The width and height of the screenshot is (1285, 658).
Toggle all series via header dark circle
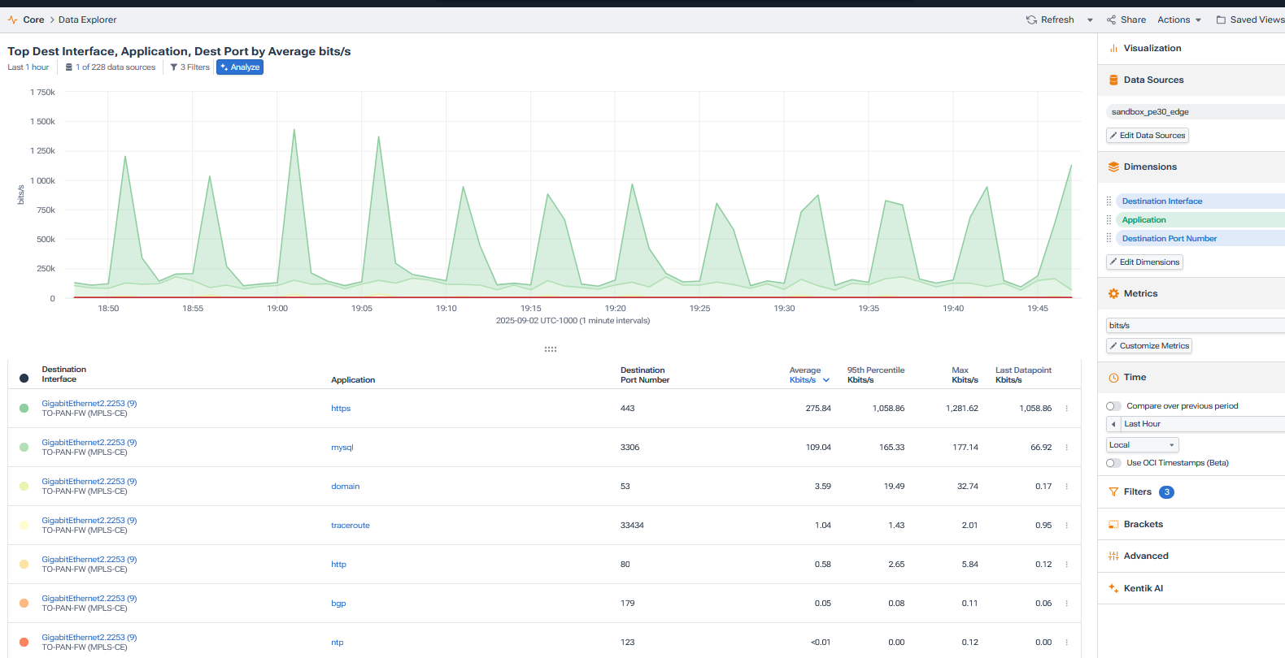[24, 378]
